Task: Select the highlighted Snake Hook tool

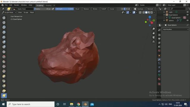Action: (4, 96)
